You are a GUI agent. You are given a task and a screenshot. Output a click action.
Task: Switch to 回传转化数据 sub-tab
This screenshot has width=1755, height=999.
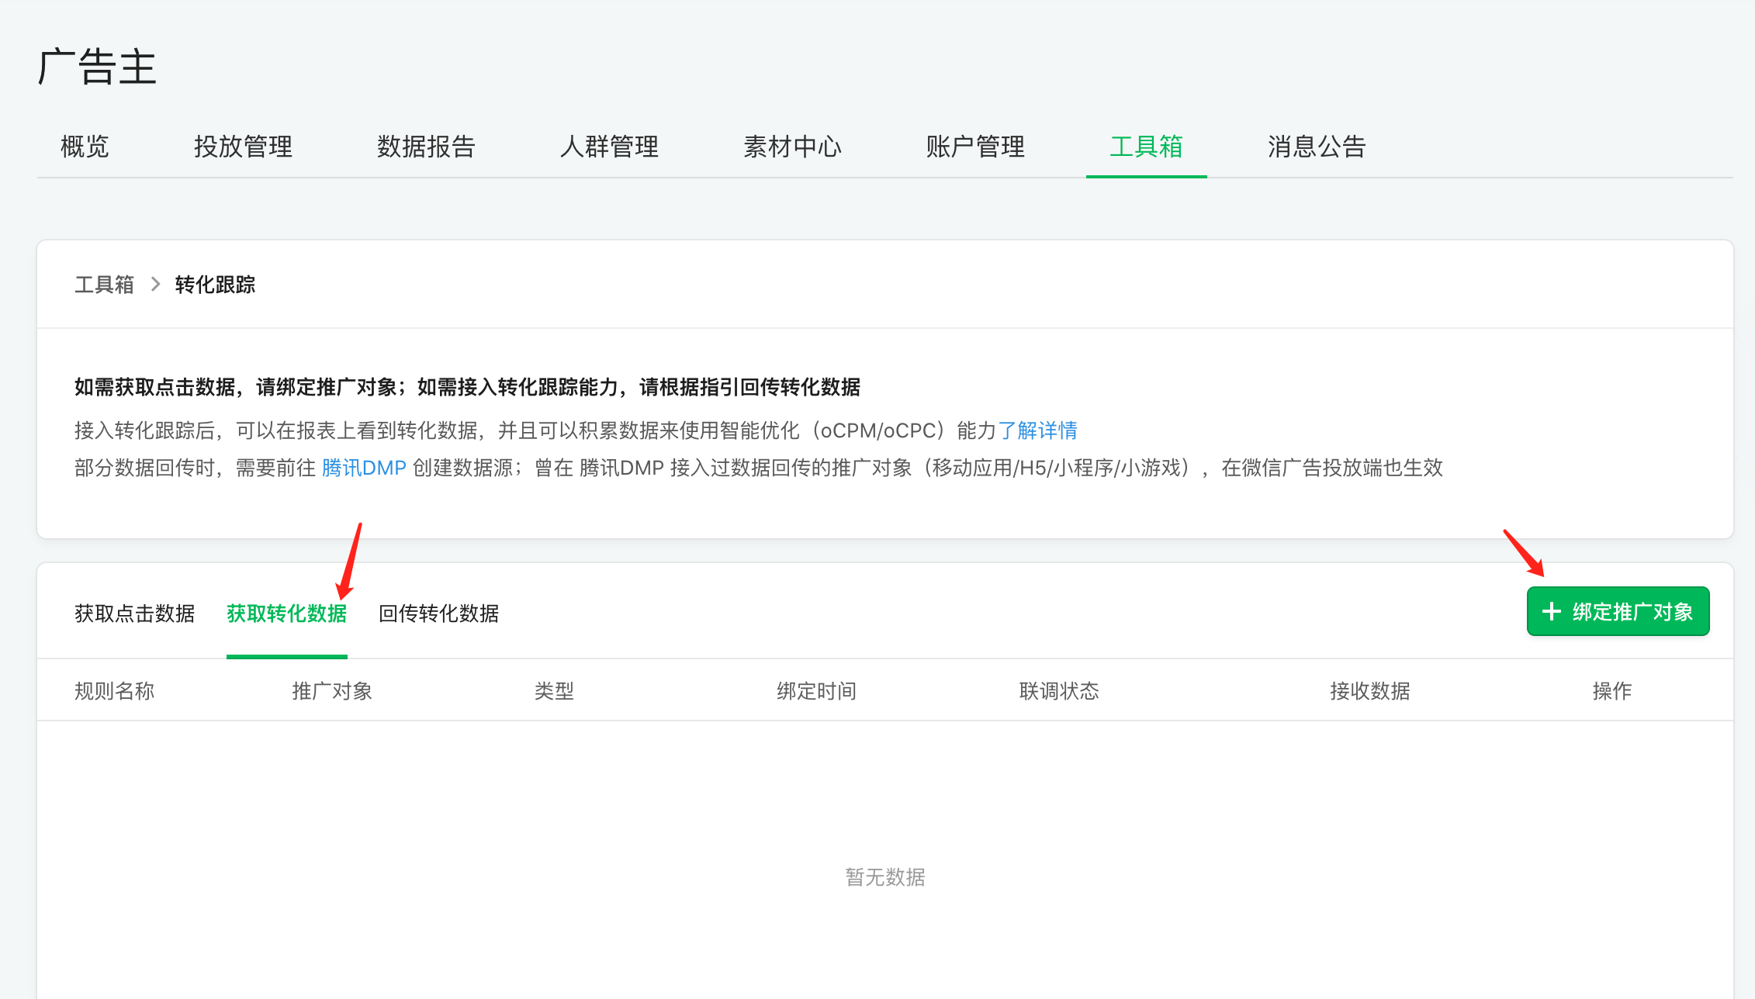438,614
